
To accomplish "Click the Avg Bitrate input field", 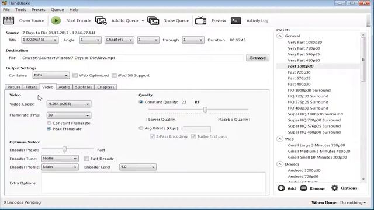I will 197,129.
